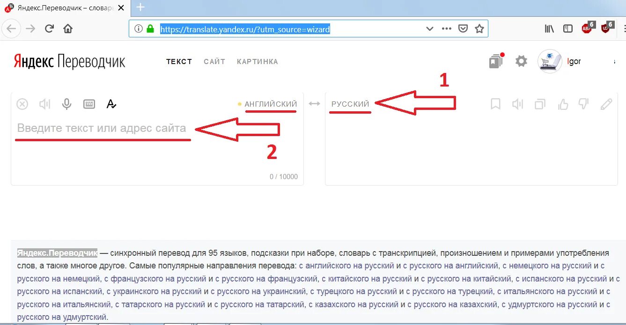This screenshot has width=626, height=325.
Task: Open a new tab with the plus button
Action: click(x=140, y=7)
